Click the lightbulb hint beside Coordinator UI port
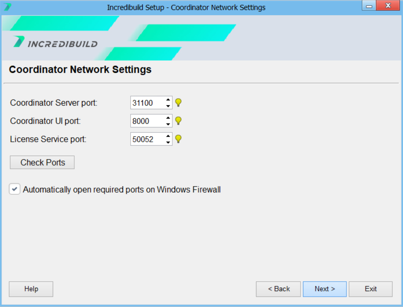Screen dimensions: 403x307 [178, 121]
